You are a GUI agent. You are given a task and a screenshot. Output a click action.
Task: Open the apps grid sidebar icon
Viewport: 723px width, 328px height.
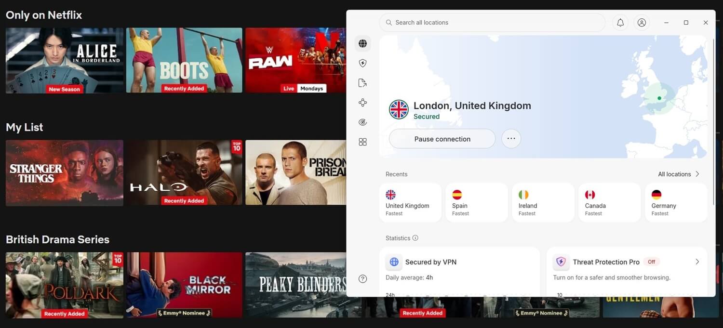point(362,142)
